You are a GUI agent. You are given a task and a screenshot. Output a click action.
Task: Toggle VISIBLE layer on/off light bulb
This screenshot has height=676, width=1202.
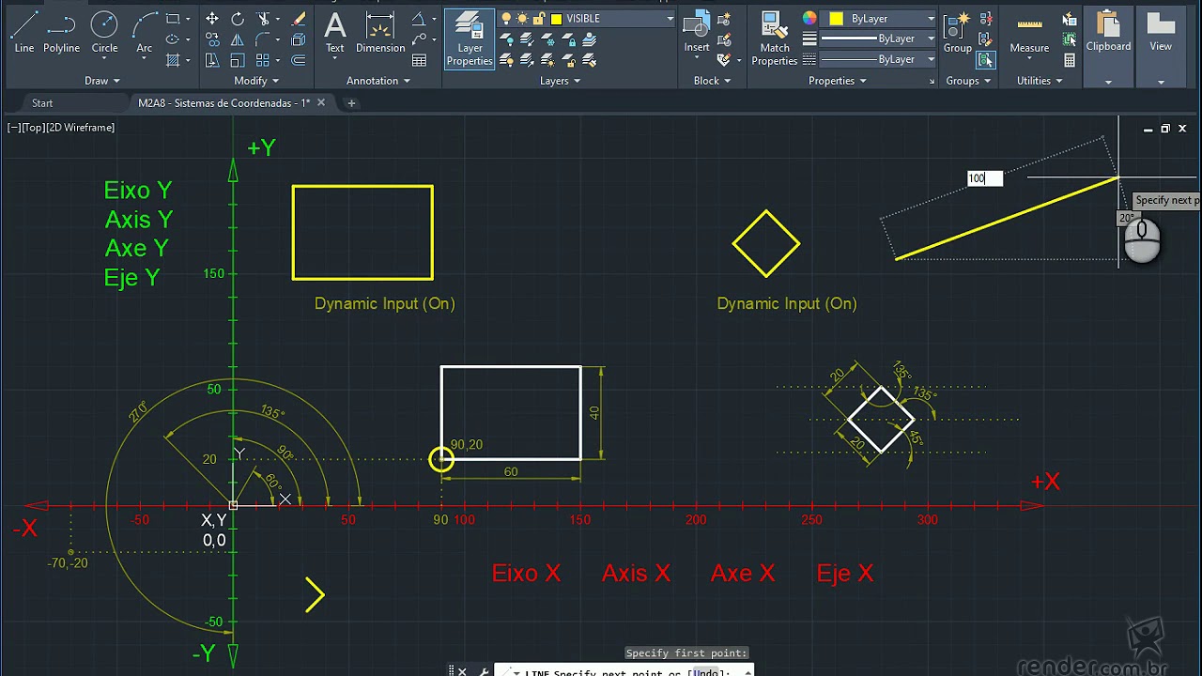(x=507, y=19)
